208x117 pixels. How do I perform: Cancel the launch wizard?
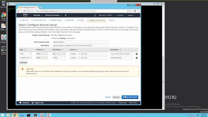(108, 97)
